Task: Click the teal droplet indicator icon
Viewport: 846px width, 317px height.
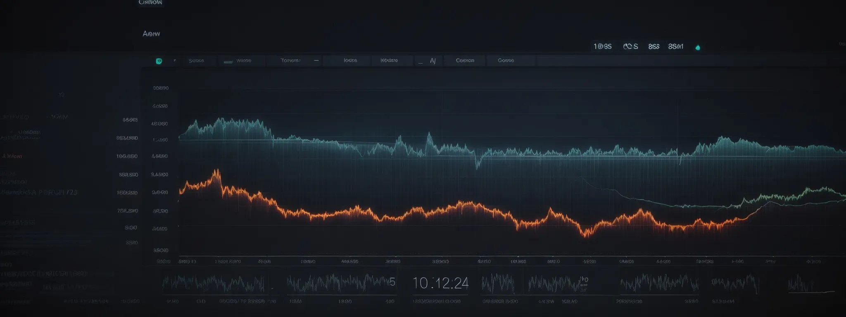Action: [x=698, y=47]
